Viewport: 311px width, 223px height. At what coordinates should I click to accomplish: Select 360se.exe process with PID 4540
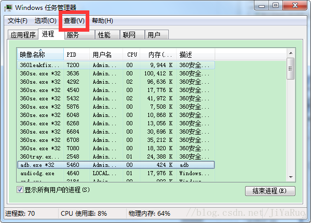coord(116,90)
